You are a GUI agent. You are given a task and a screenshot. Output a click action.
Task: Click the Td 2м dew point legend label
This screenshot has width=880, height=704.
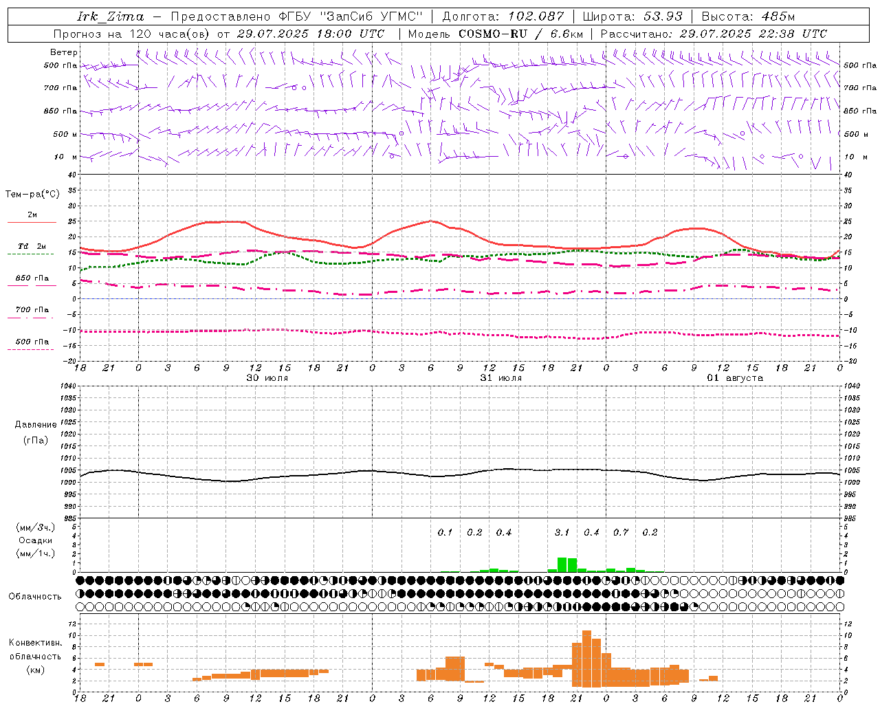click(x=32, y=246)
